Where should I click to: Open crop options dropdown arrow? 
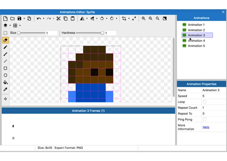click(129, 18)
